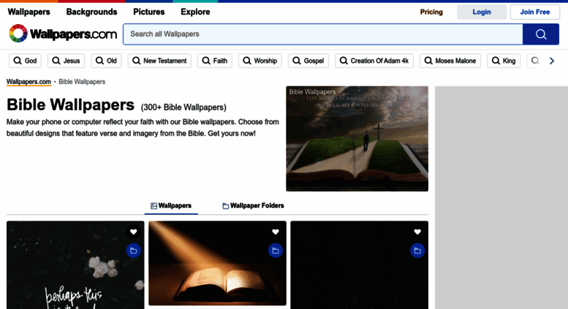Screen dimensions: 568x309
Task: Click the Wallpapers.com color wheel logo
Action: click(18, 34)
